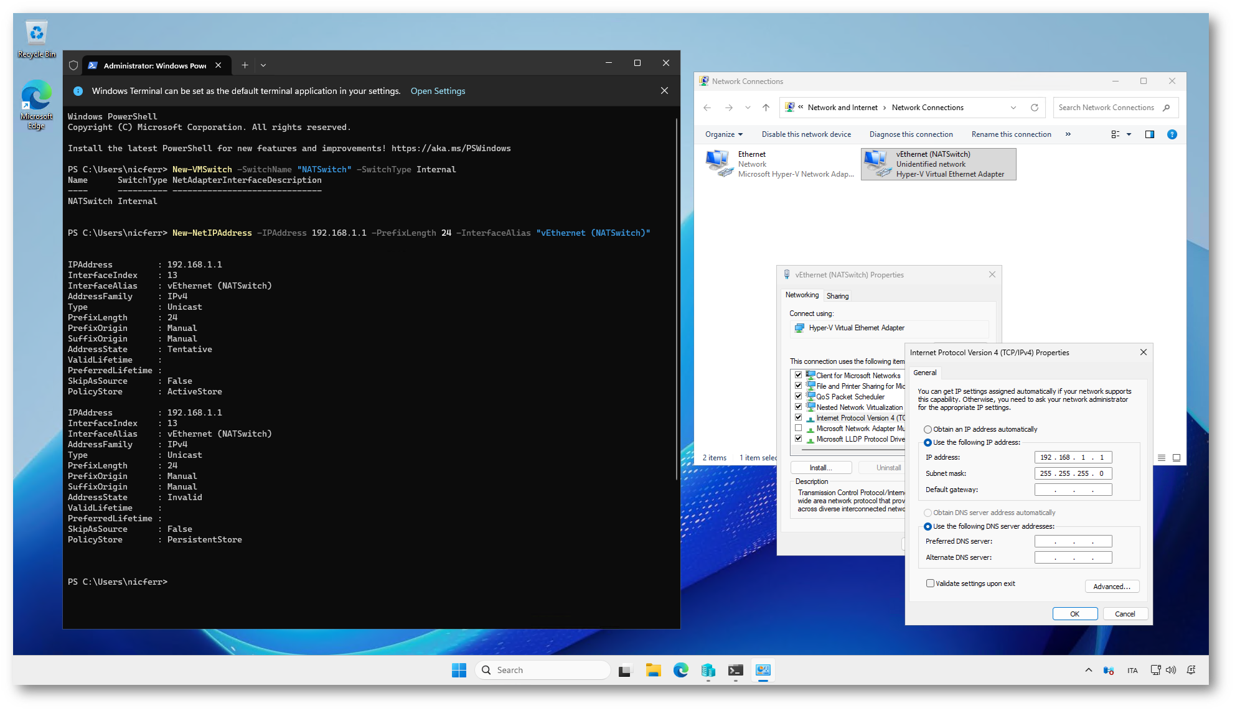Click the Up arrow navigation icon

point(766,108)
